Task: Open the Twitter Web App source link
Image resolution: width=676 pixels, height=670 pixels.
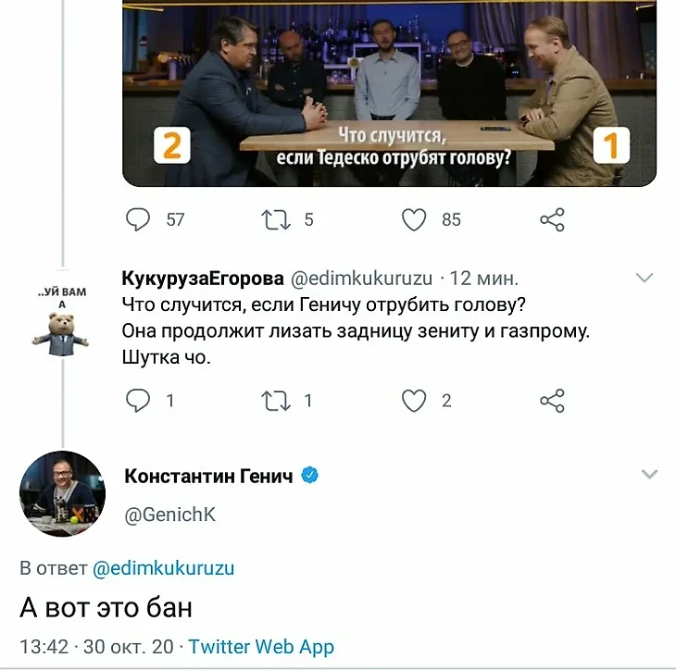Action: pyautogui.click(x=261, y=647)
